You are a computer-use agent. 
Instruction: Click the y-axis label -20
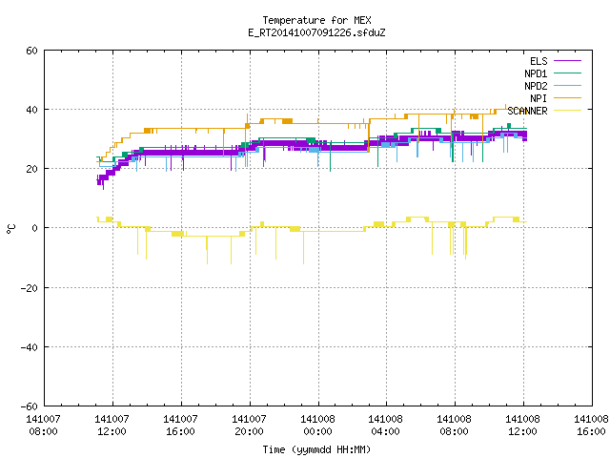click(30, 288)
